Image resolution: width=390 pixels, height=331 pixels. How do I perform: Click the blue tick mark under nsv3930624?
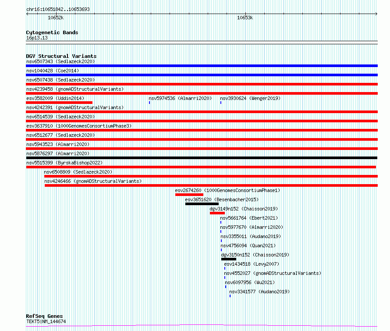pos(221,103)
